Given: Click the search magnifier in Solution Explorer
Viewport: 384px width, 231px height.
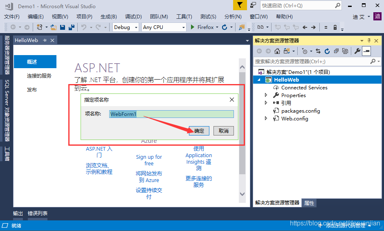Looking at the screenshot, I should pos(373,61).
